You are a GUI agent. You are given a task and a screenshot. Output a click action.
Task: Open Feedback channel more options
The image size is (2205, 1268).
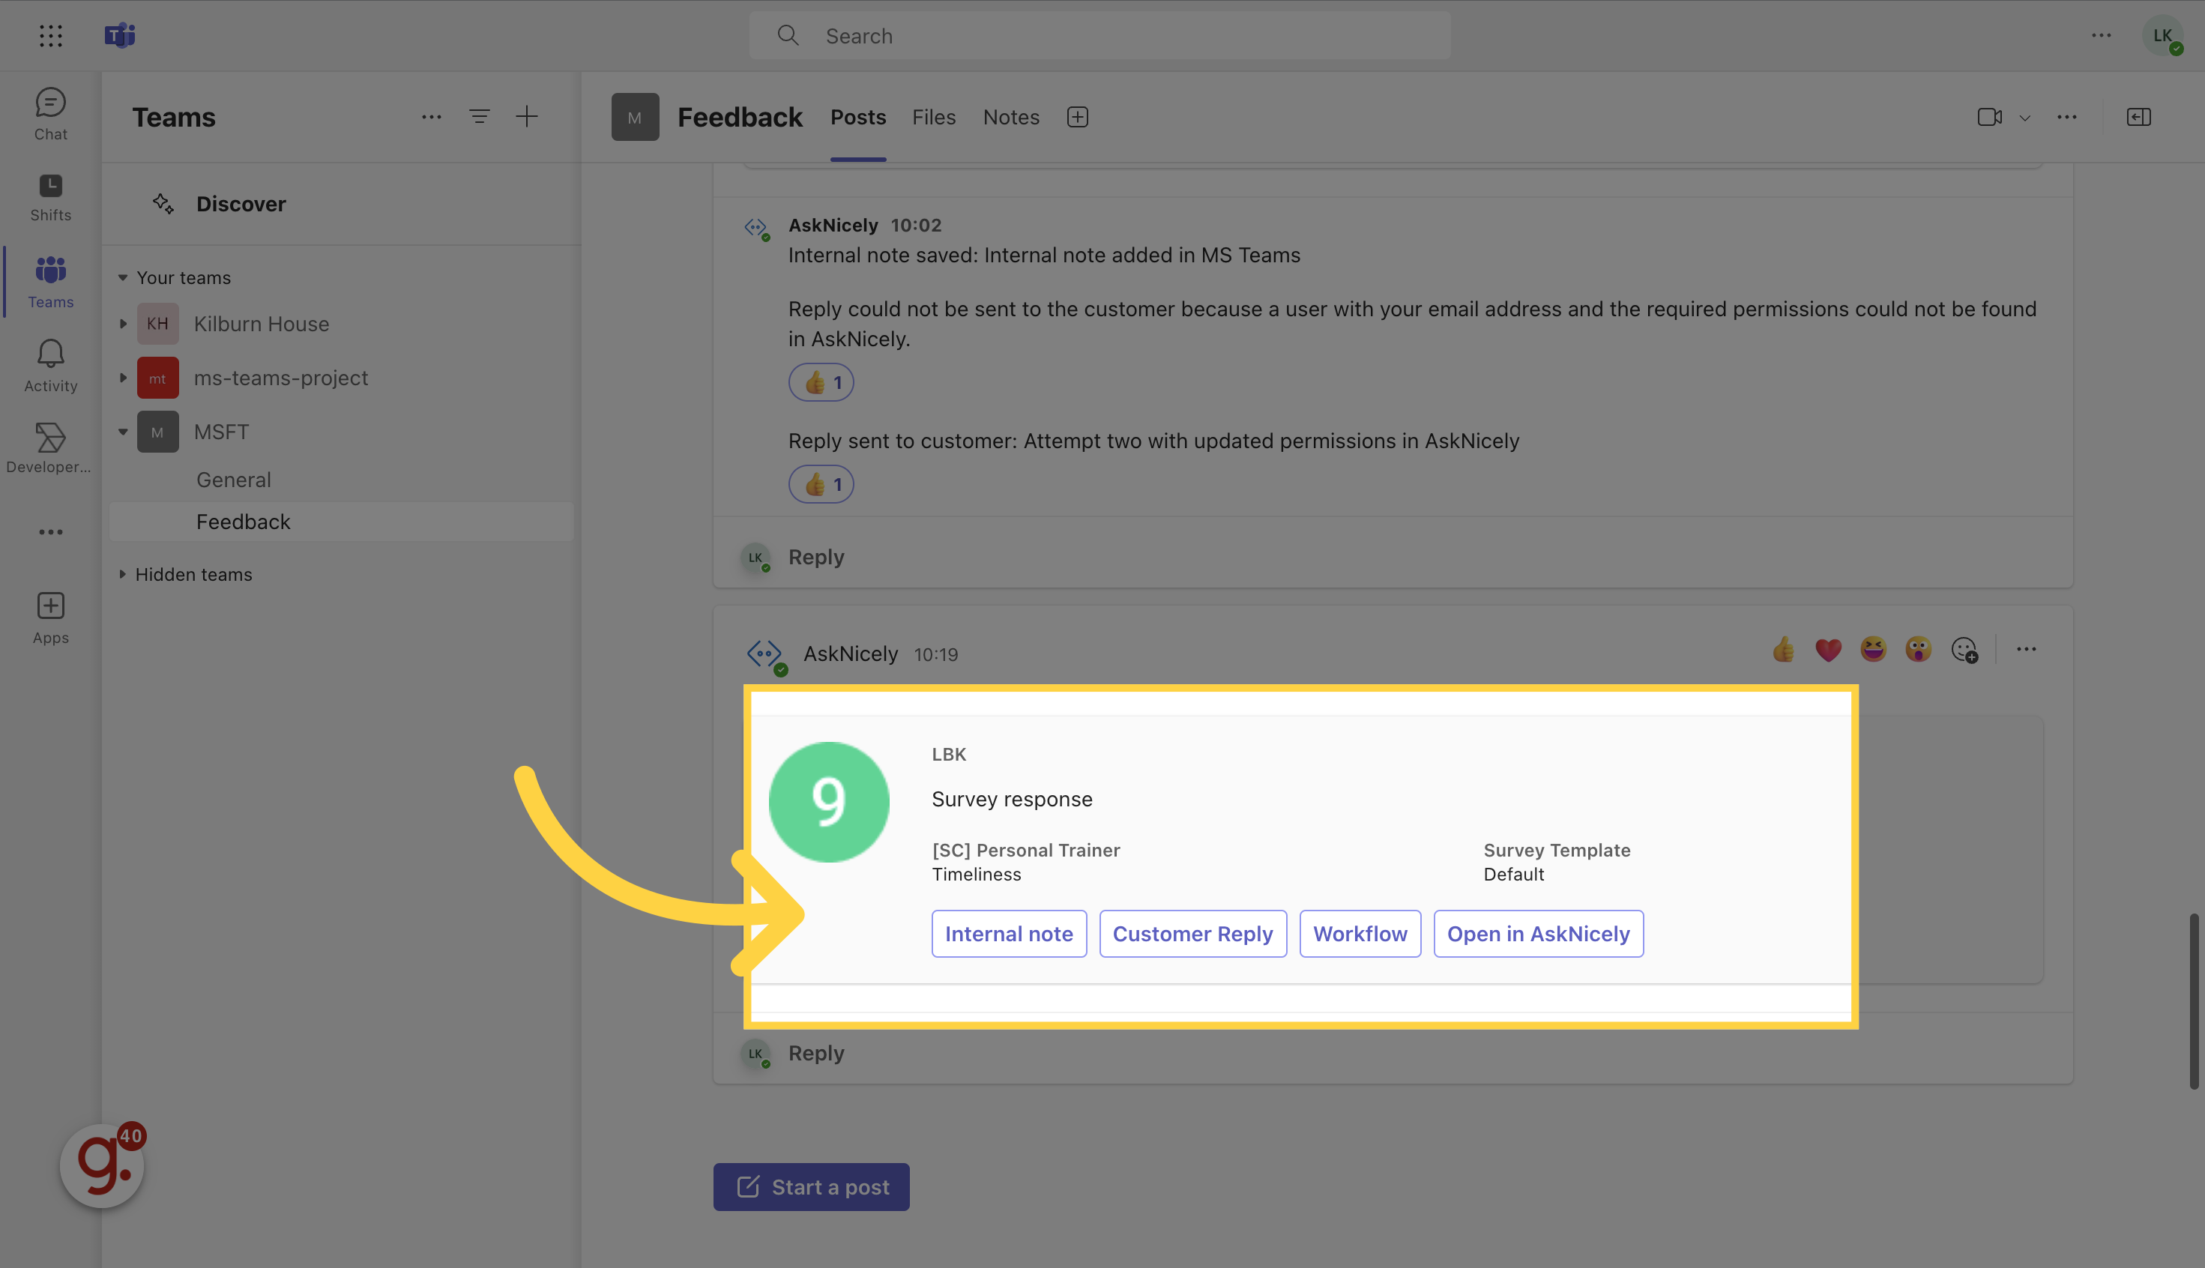pyautogui.click(x=2066, y=117)
